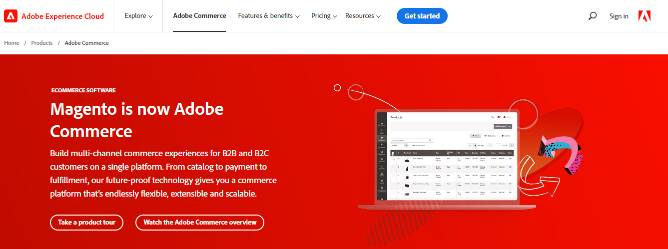The height and width of the screenshot is (249, 668).
Task: Open the Features & benefits dropdown
Action: coord(269,16)
